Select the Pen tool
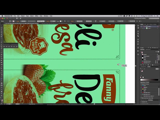 pos(1,34)
